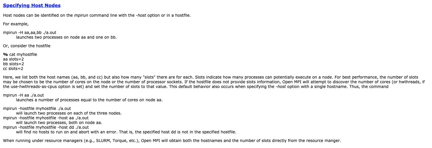Select the 'mpirun -H aa,aa,bb ./a.out' command line
The image size is (432, 148).
pyautogui.click(x=30, y=33)
